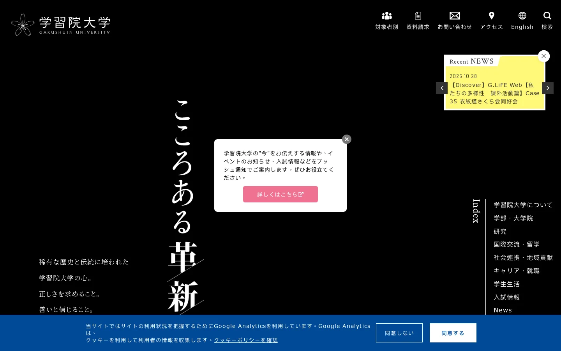
Task: Go to 学部・大学院 in the Index
Action: coord(513,218)
